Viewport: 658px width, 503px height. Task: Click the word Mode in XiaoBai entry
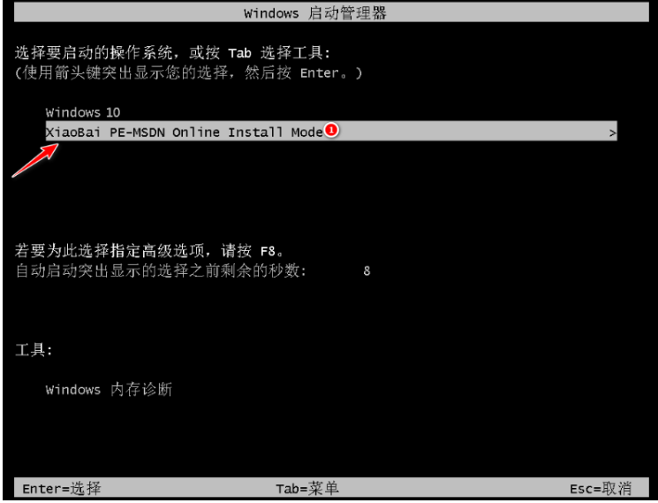pyautogui.click(x=306, y=133)
